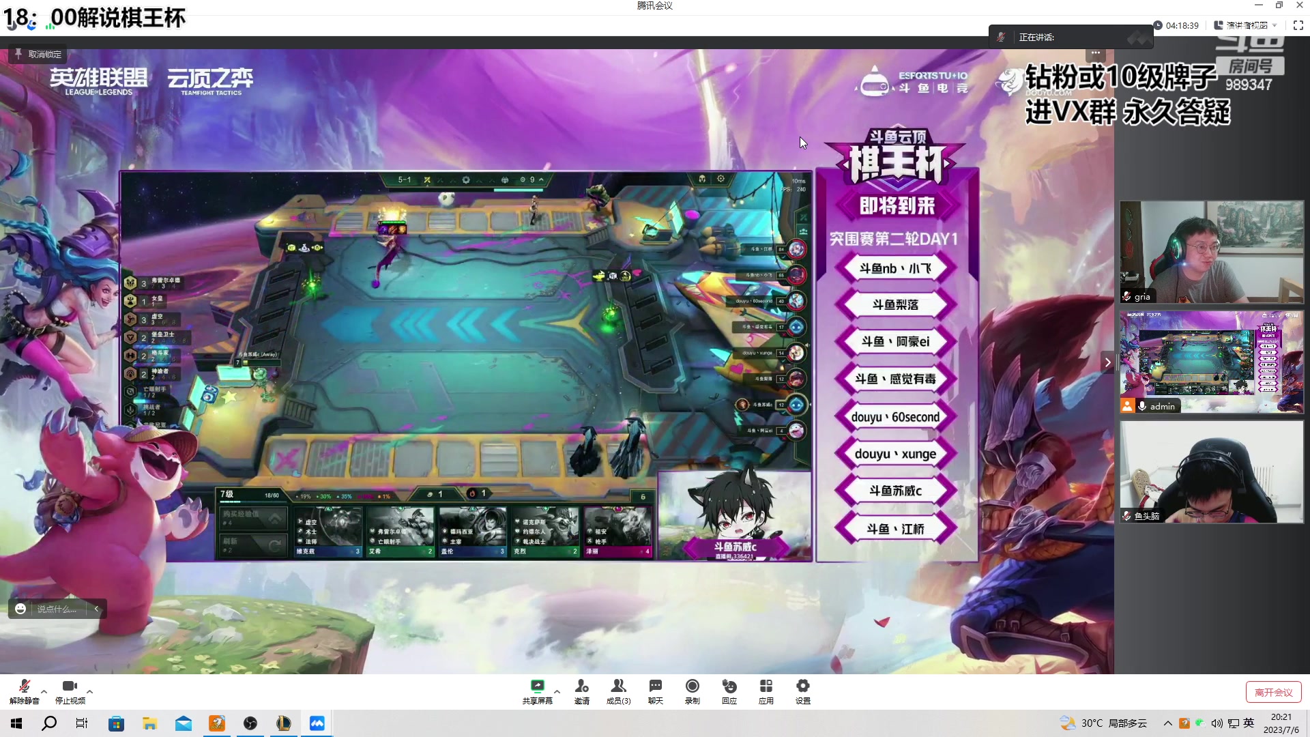Click player name 斗鱼梨落
The image size is (1310, 737).
tap(896, 304)
